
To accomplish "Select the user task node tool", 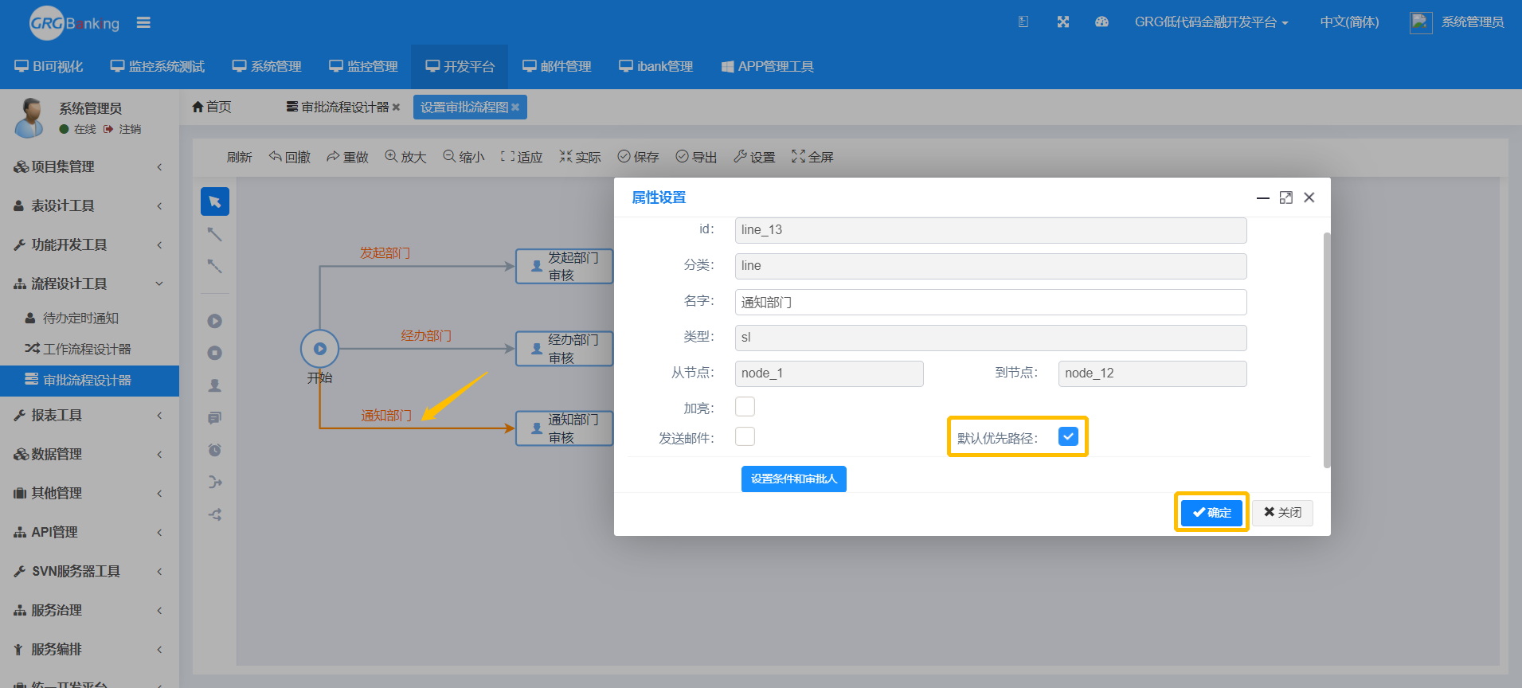I will click(214, 385).
